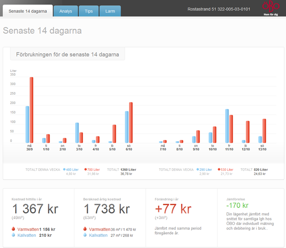
Task: Click blue Kallvatten droplet under Kostnad hittills i år
Action: (x=14, y=236)
